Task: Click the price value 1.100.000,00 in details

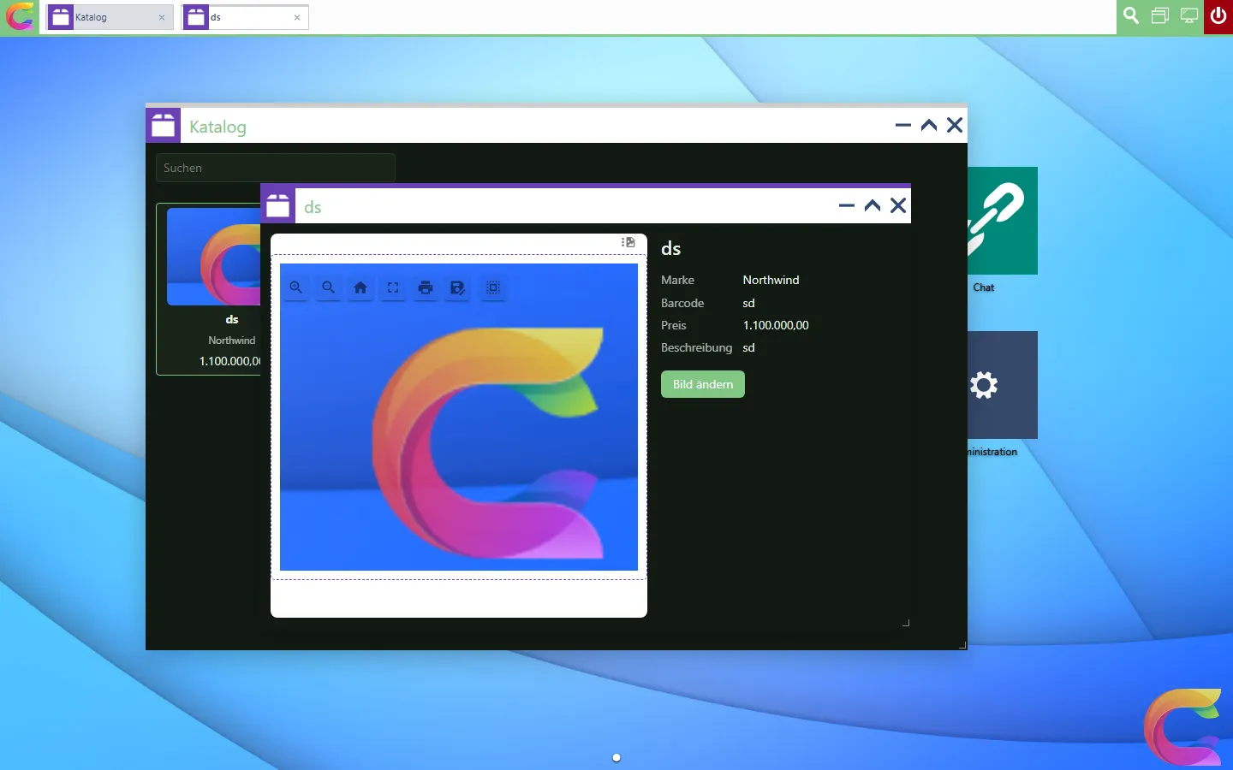Action: 776,325
